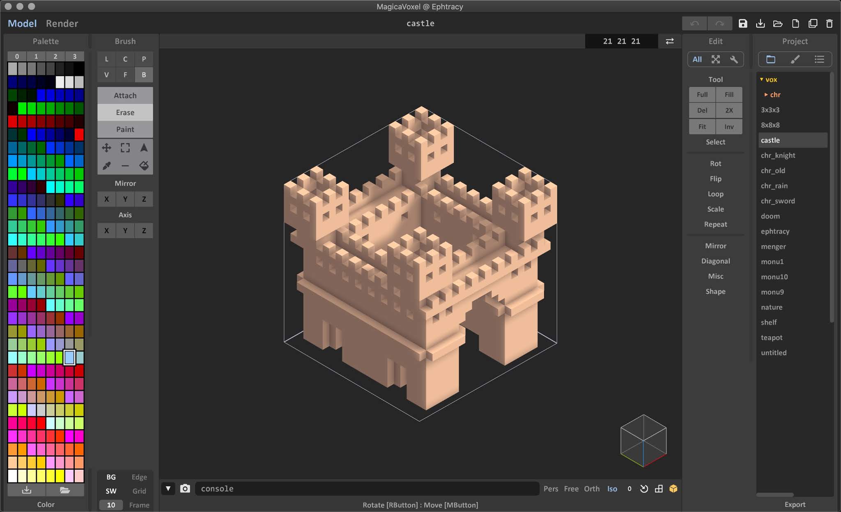
Task: Switch Project panel to list view icon
Action: click(x=819, y=59)
